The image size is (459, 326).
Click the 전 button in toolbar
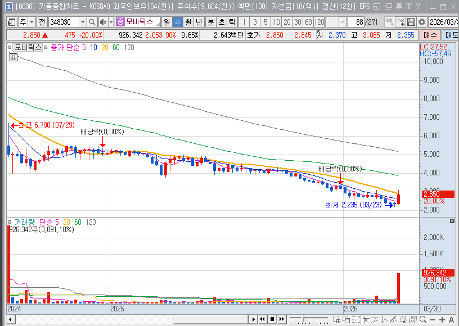[42, 22]
